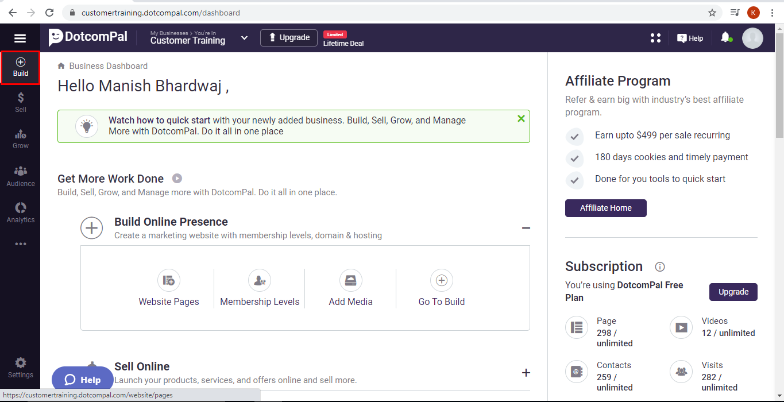
Task: Open the Analytics section in sidebar
Action: coord(21,212)
